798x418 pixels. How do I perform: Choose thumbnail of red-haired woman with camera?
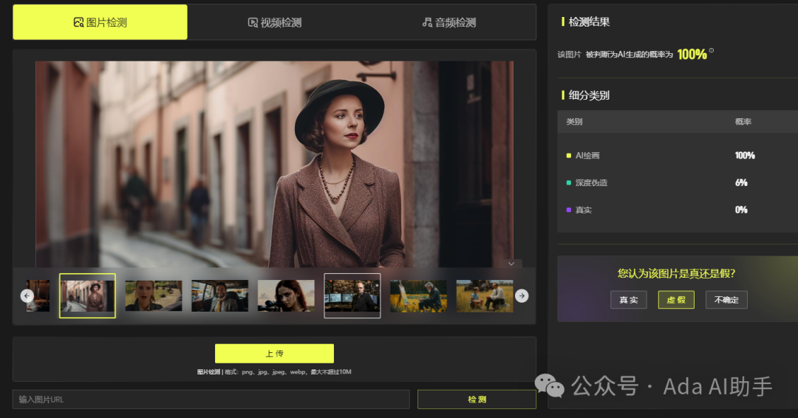point(286,295)
